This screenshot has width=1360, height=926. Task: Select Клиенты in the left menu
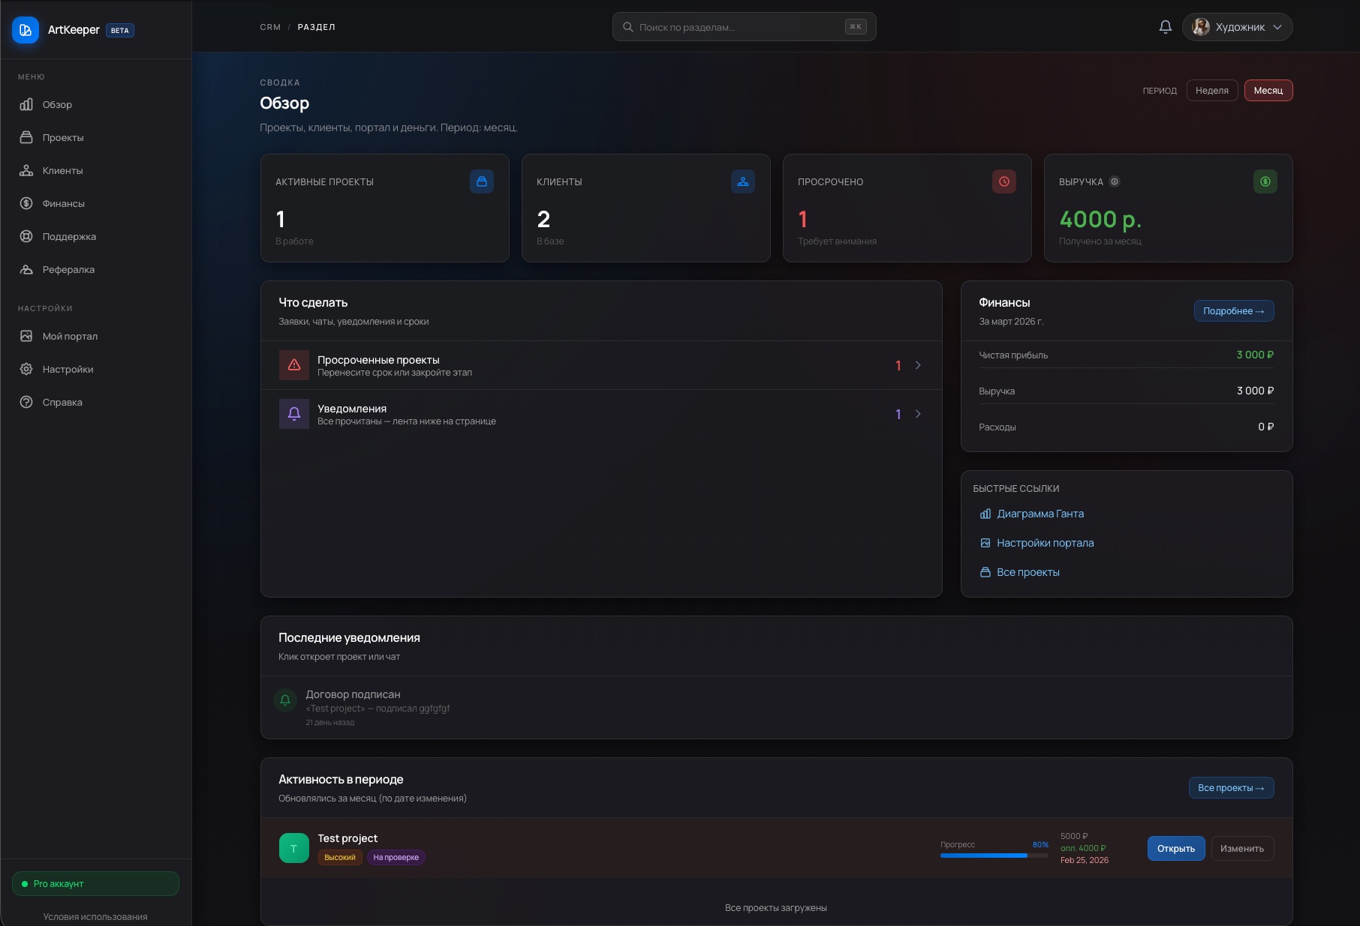coord(64,170)
